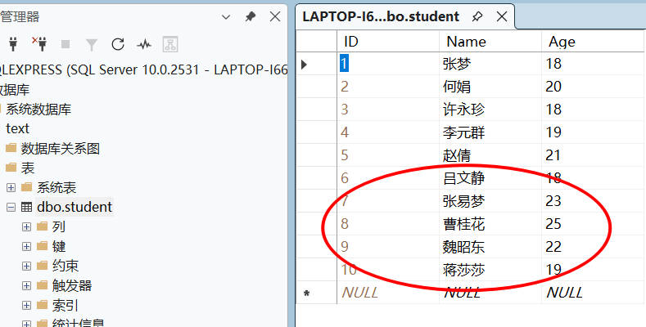This screenshot has height=327, width=646.
Task: Close the student table tab
Action: tap(502, 16)
